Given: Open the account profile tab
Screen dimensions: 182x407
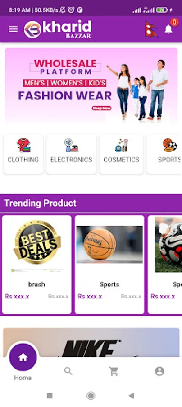Looking at the screenshot, I should (159, 371).
